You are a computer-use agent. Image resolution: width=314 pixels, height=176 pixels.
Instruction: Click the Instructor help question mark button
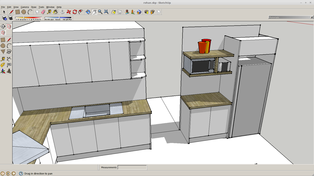point(21,174)
